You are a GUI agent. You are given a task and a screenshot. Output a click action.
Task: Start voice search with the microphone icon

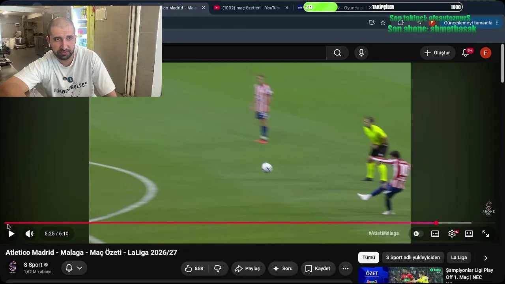click(361, 53)
